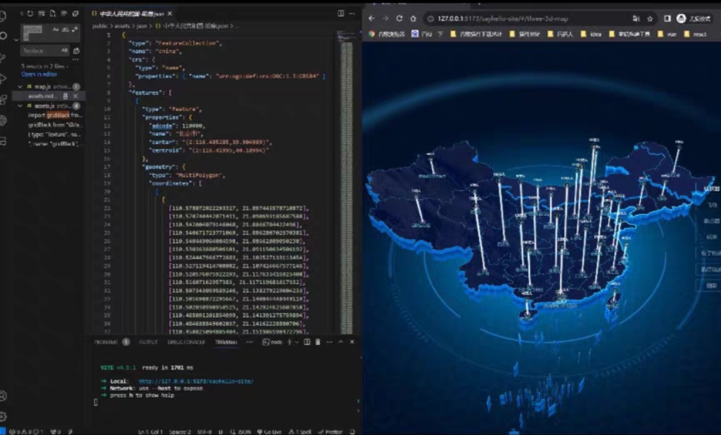The width and height of the screenshot is (721, 435).
Task: Select the 'import gridBlack fro...' result
Action: coord(54,116)
